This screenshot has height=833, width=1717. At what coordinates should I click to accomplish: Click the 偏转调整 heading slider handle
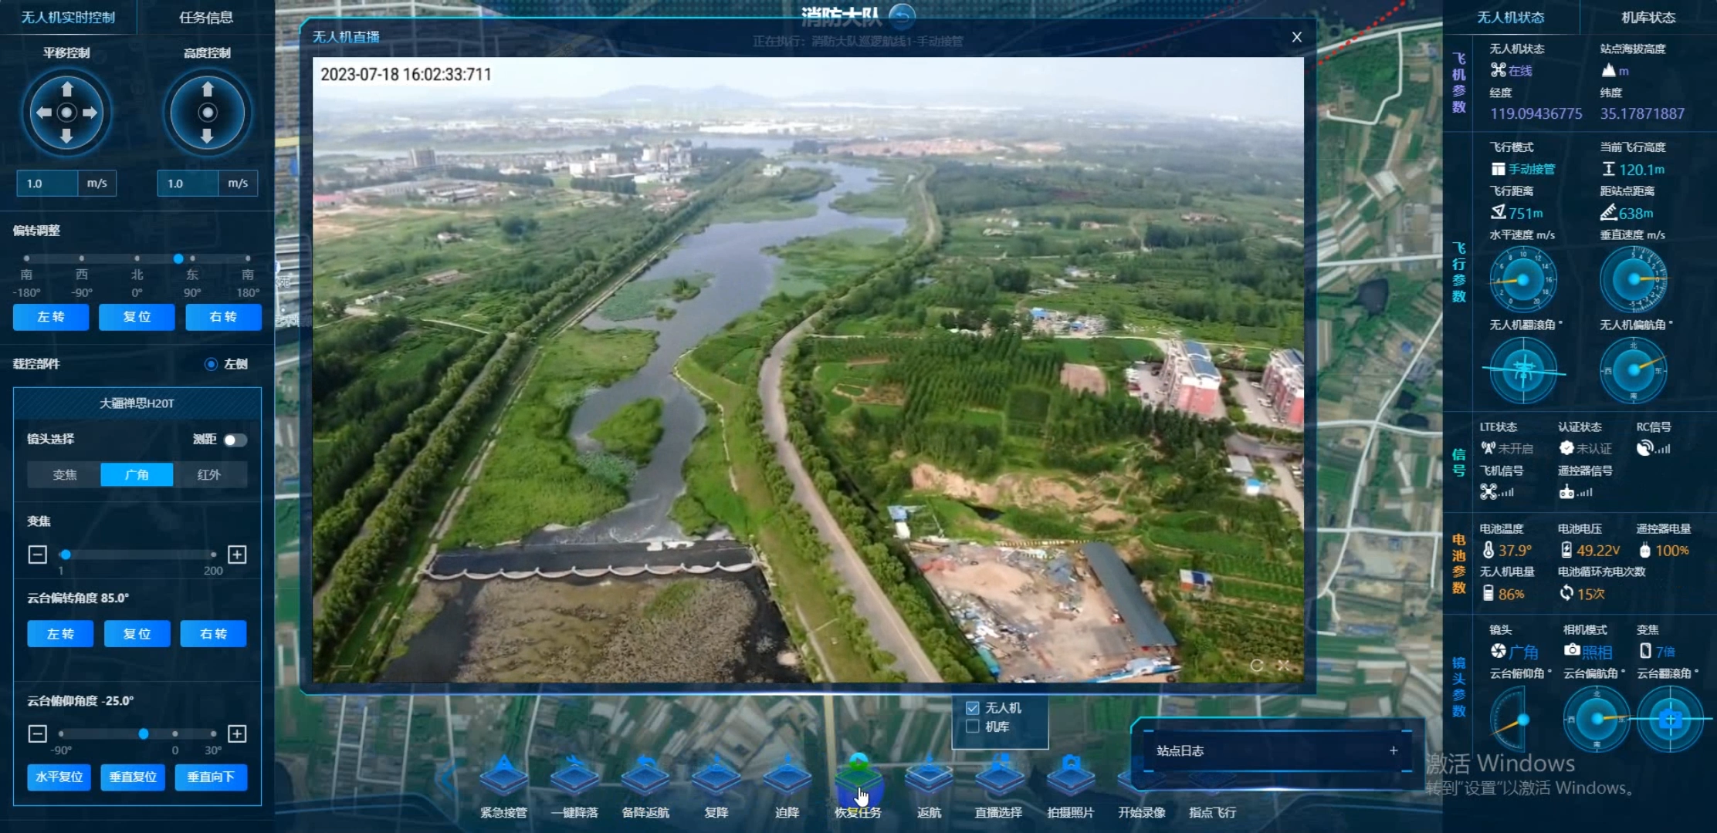pyautogui.click(x=178, y=258)
